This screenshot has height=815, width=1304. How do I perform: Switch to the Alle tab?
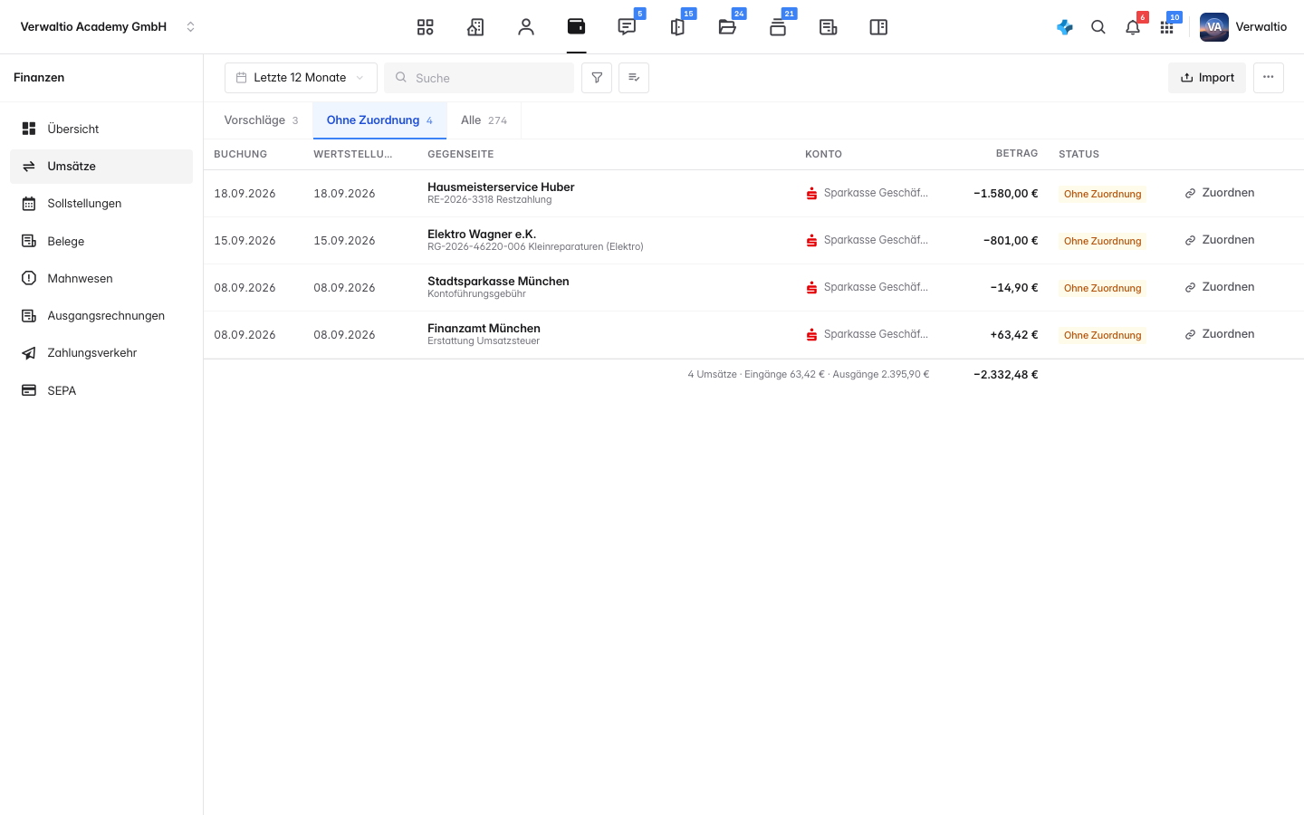tap(484, 120)
